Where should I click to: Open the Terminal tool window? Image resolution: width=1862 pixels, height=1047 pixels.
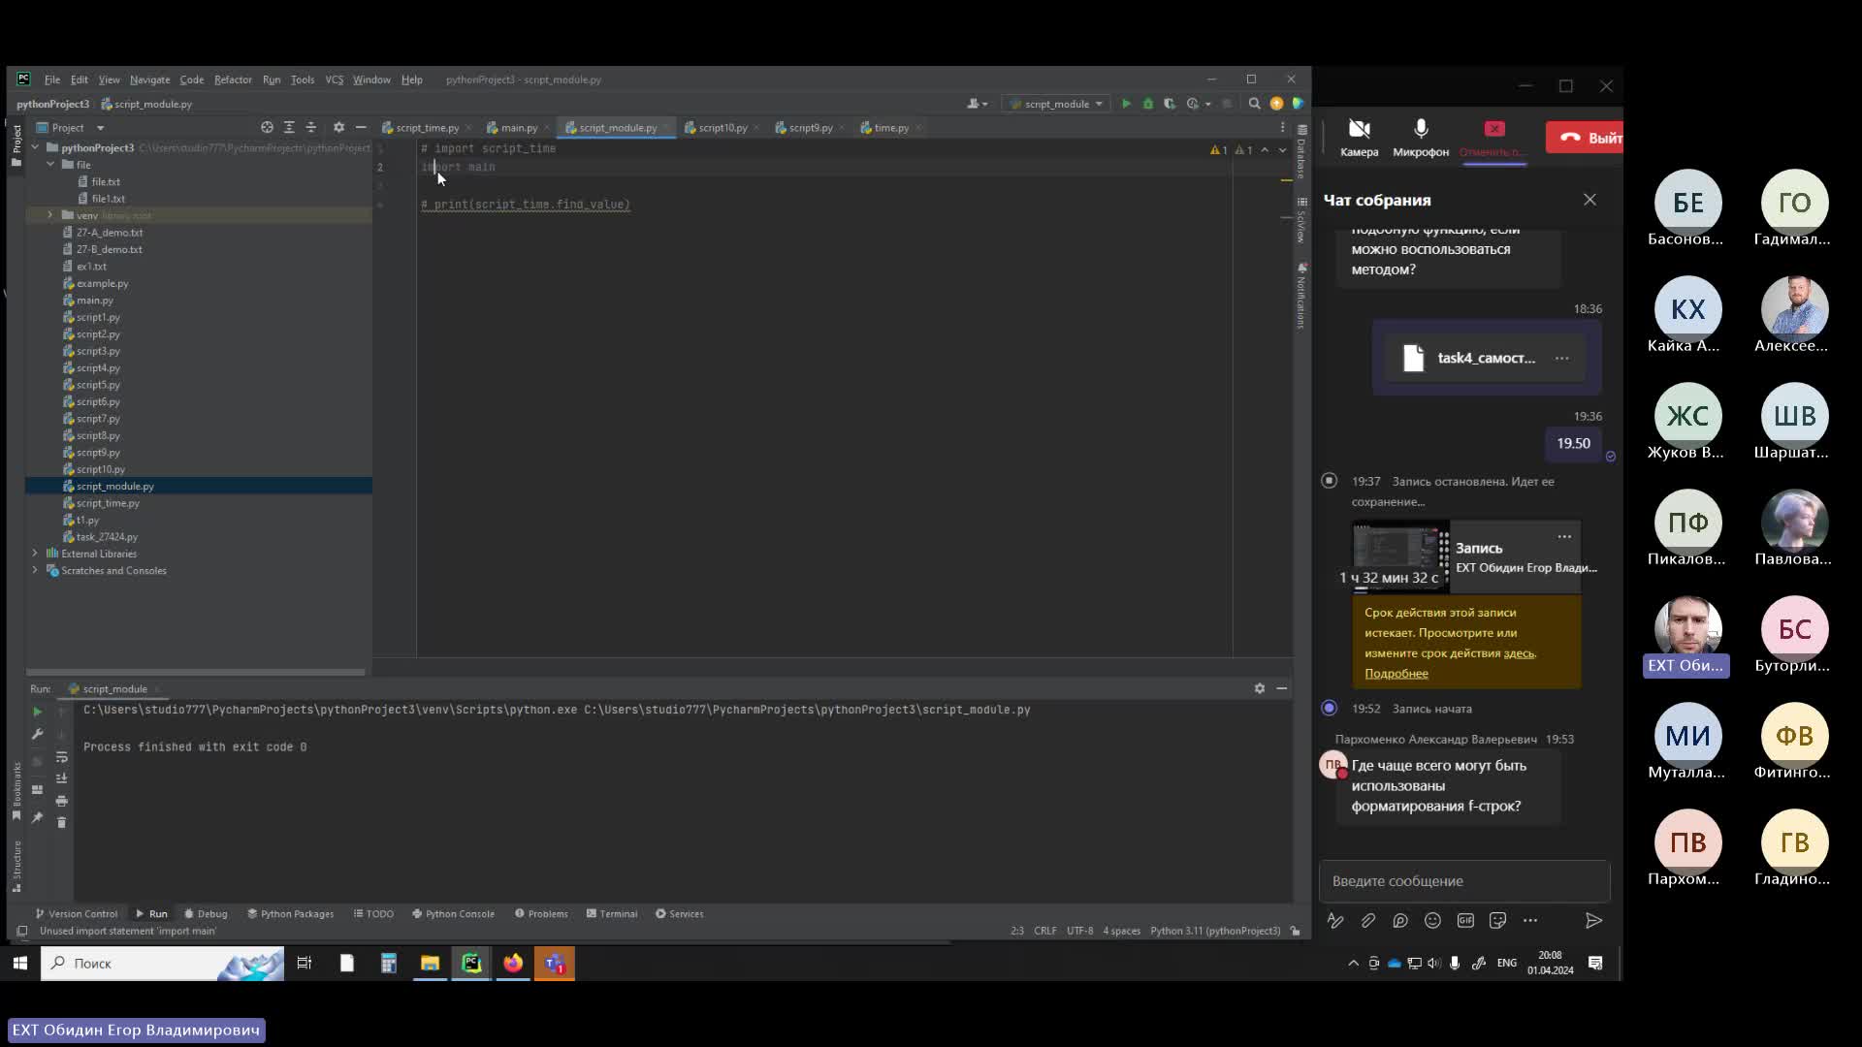pyautogui.click(x=612, y=913)
